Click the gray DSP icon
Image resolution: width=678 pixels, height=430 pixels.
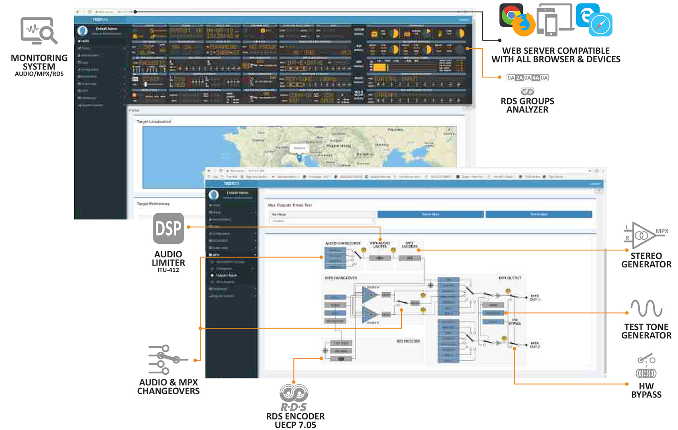click(x=168, y=228)
